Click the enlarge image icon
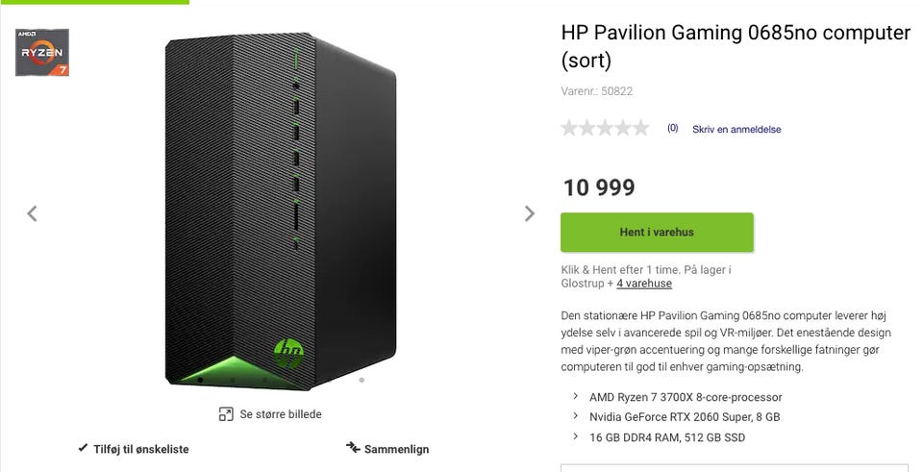Viewport: 923px width, 472px height. coord(226,414)
